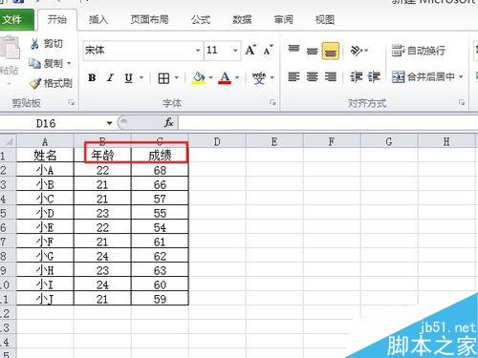Select row 2 header
This screenshot has width=478, height=358.
pos(8,170)
